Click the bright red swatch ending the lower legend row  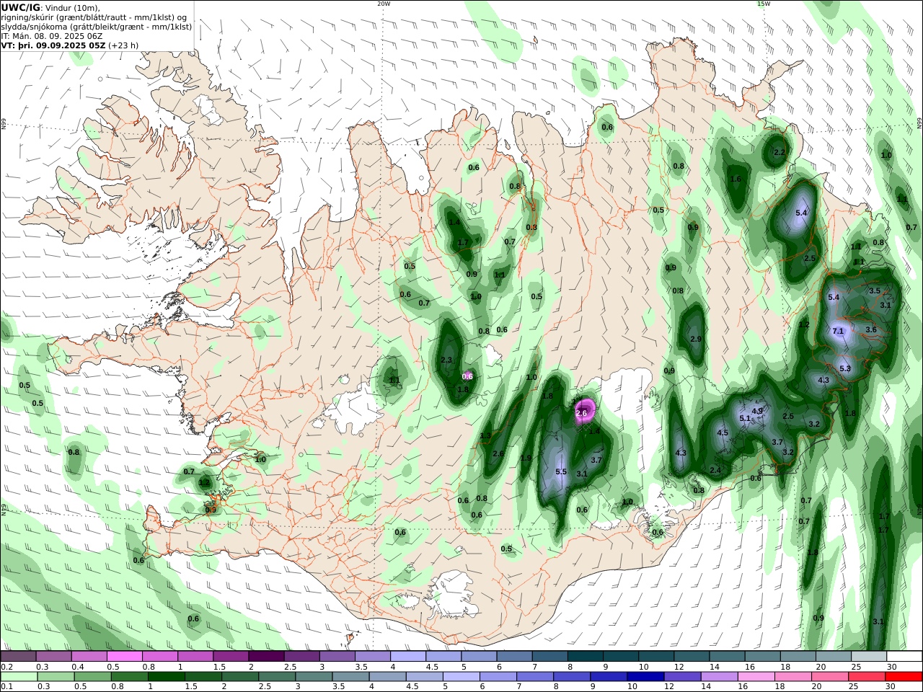[904, 677]
